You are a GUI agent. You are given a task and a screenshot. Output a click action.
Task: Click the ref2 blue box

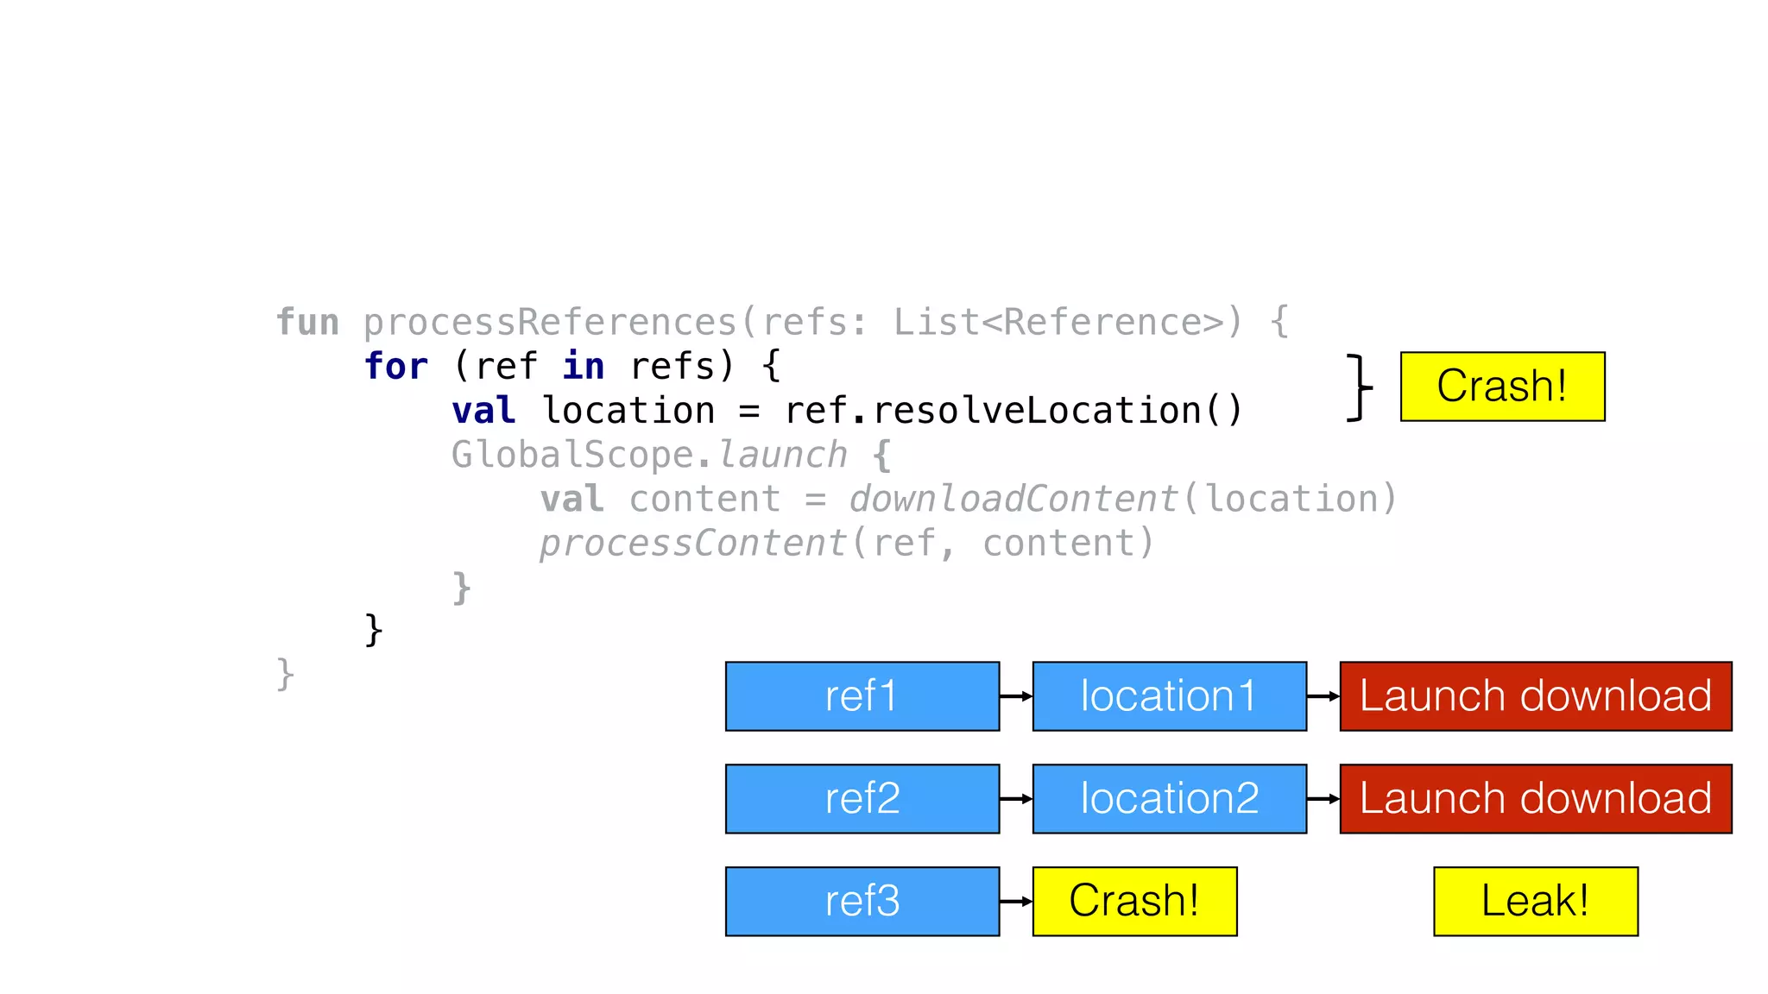pyautogui.click(x=862, y=798)
